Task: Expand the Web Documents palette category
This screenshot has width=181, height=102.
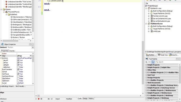Action: [146, 83]
